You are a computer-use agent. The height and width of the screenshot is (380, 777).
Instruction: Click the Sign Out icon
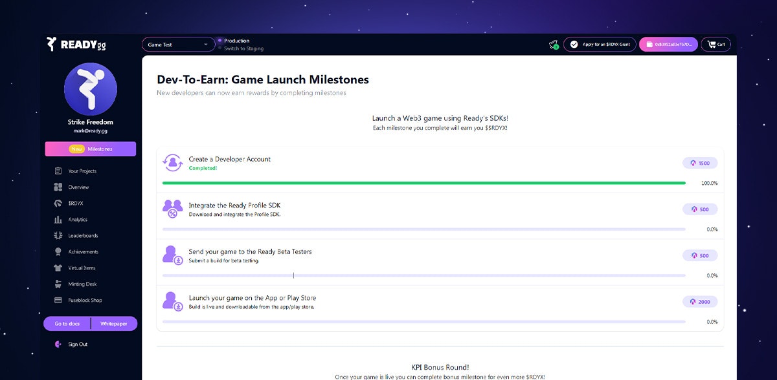pyautogui.click(x=58, y=344)
